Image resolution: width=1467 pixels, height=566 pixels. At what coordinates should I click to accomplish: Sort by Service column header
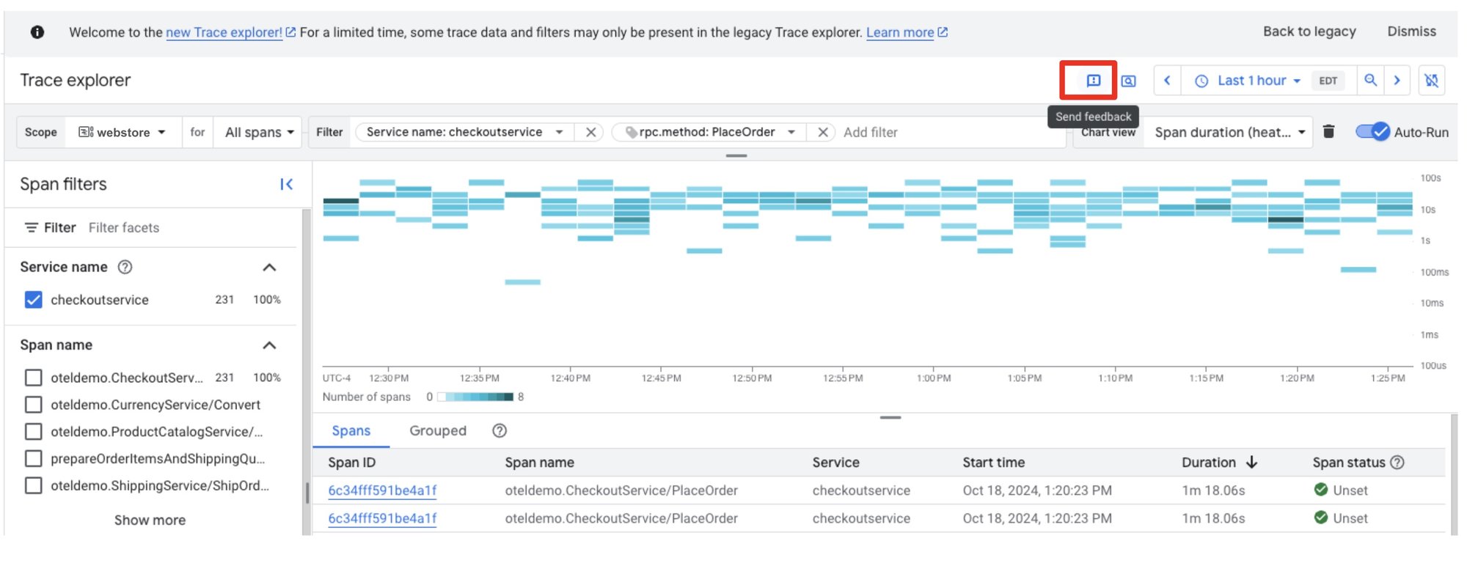(x=835, y=463)
